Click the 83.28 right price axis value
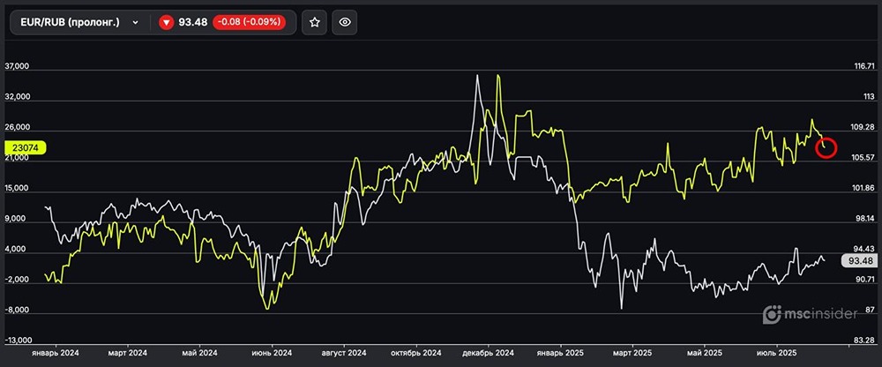Image resolution: width=882 pixels, height=367 pixels. pyautogui.click(x=861, y=340)
